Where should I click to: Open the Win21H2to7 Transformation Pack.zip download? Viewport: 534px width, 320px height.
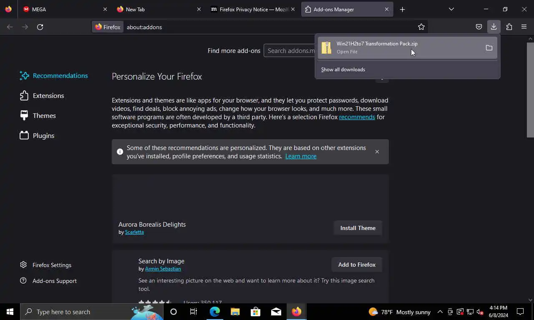coord(398,47)
